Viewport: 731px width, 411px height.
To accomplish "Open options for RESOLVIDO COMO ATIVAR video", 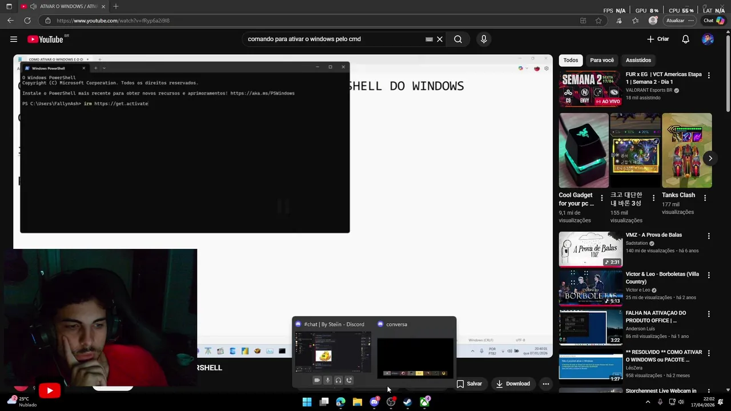I will (709, 353).
